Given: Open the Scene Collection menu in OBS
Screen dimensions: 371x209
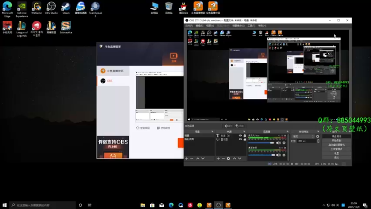Looking at the screenshot, I should tap(238, 26).
